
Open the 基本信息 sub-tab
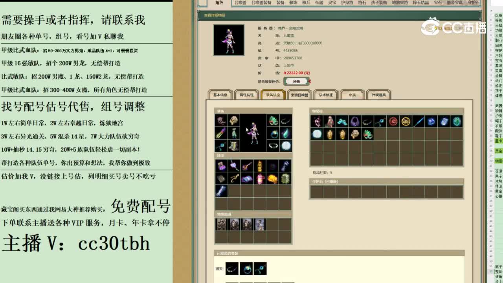220,95
